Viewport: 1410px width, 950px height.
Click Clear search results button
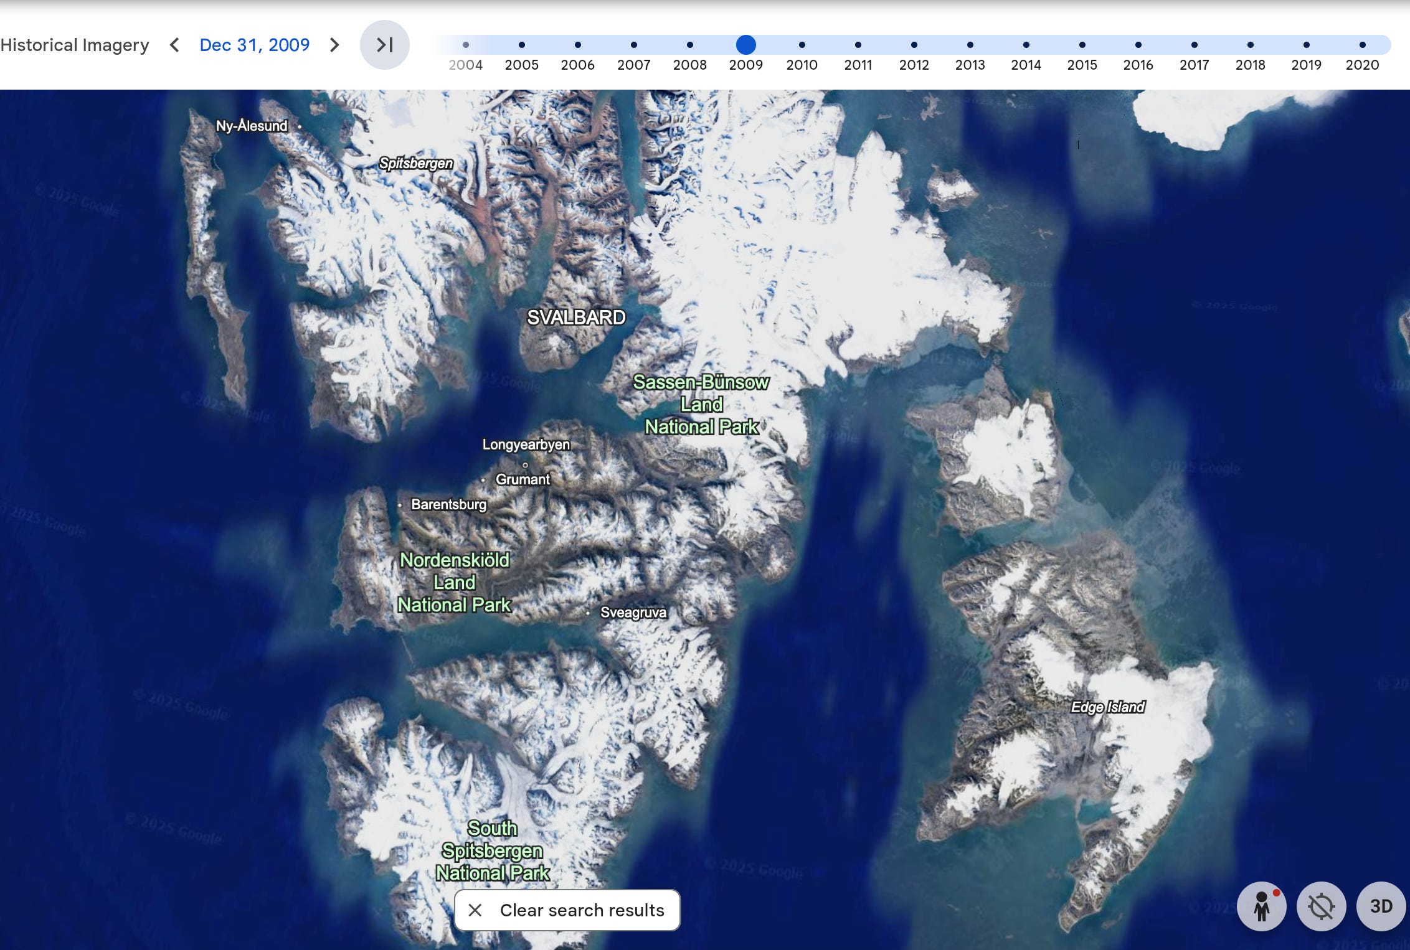(x=581, y=910)
